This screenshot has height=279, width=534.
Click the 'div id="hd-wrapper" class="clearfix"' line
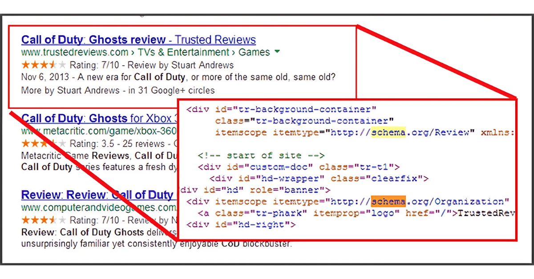pyautogui.click(x=319, y=179)
